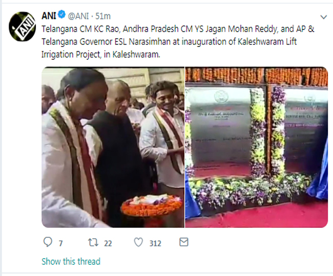Share tweet via envelope message icon
333x276 pixels.
pos(184,242)
